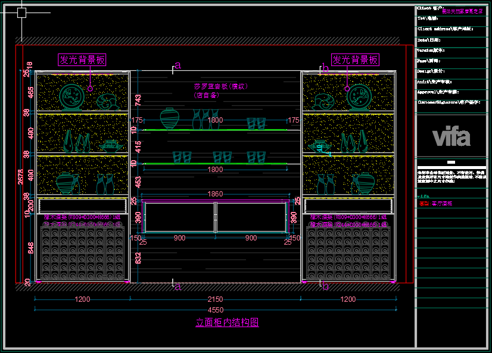
Task: Select the left 发光背景板 label box
Action: [x=82, y=60]
